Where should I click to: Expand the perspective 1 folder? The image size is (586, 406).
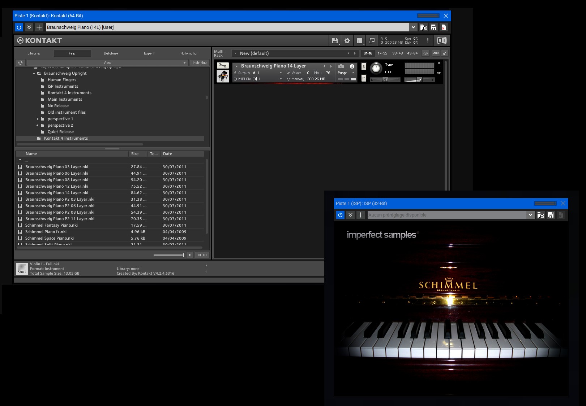(37, 119)
